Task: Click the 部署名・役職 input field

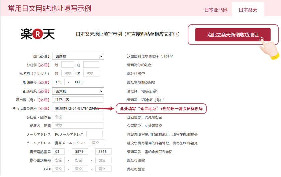Action: pyautogui.click(x=78, y=126)
